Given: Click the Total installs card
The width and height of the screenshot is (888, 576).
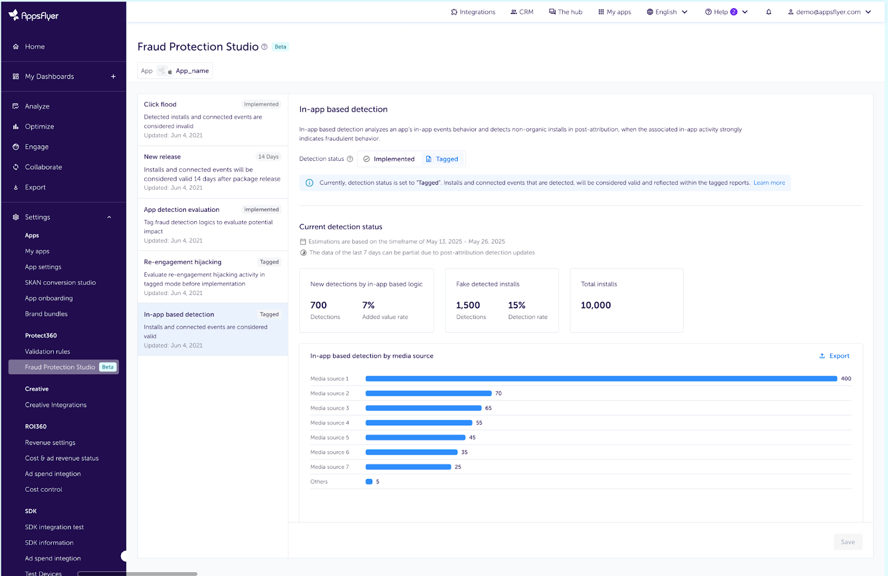Looking at the screenshot, I should coord(627,300).
